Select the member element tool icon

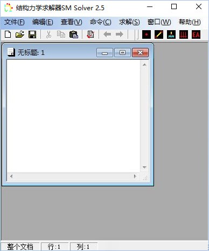pyautogui.click(x=159, y=34)
